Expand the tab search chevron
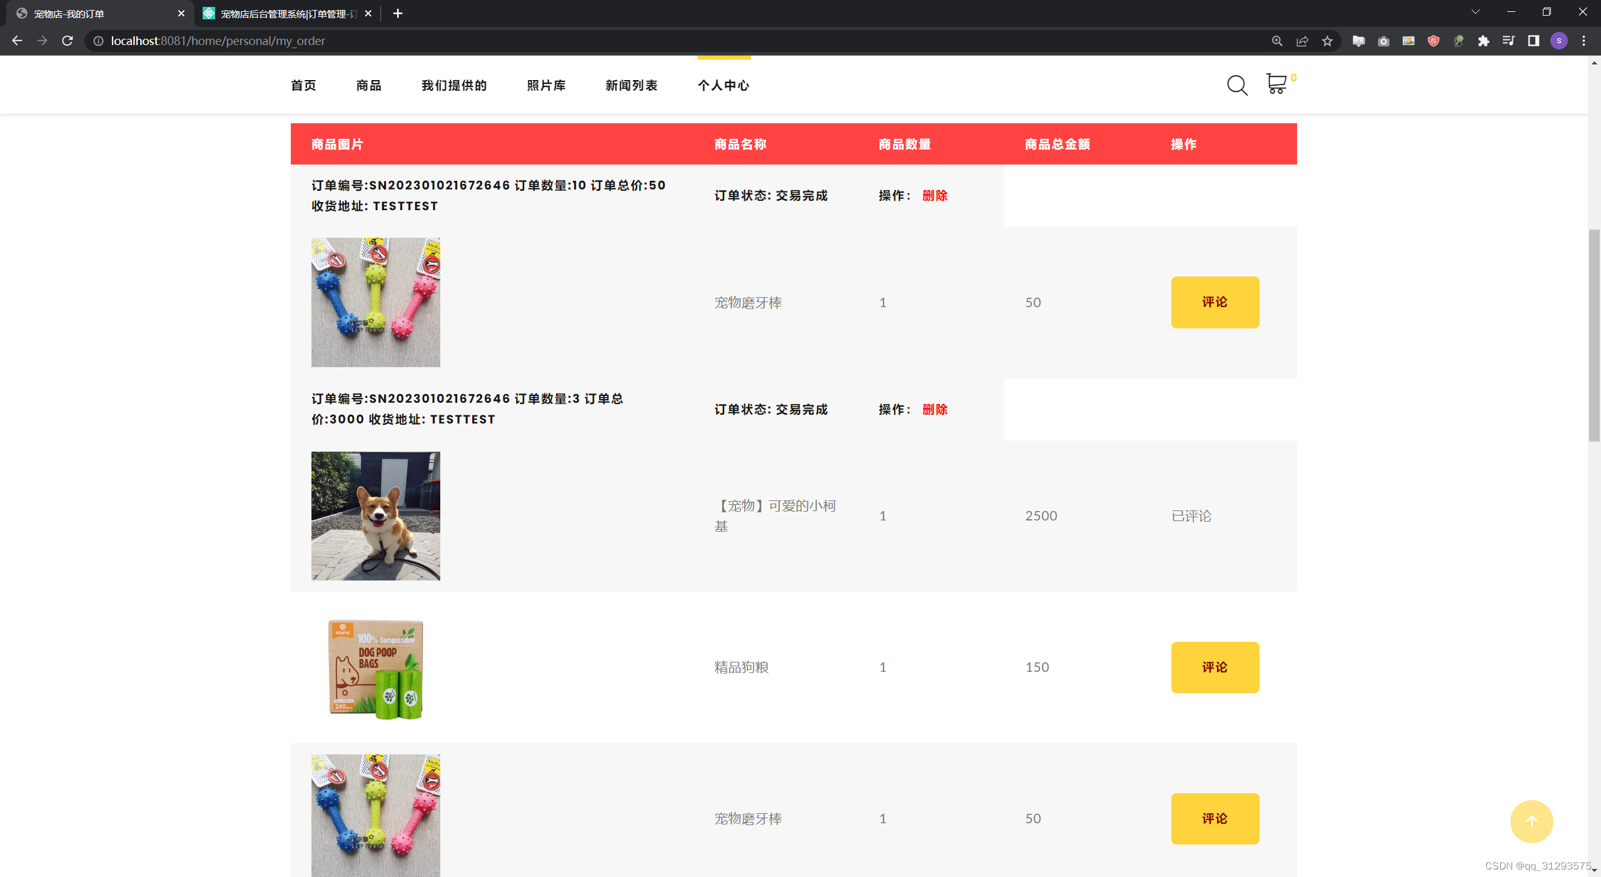 (1475, 12)
